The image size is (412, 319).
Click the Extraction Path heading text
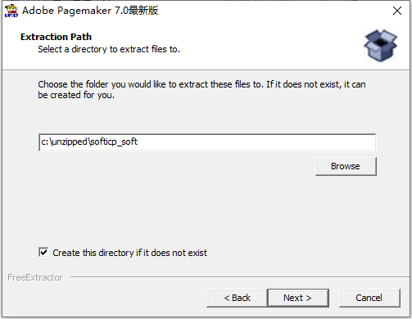tap(56, 37)
